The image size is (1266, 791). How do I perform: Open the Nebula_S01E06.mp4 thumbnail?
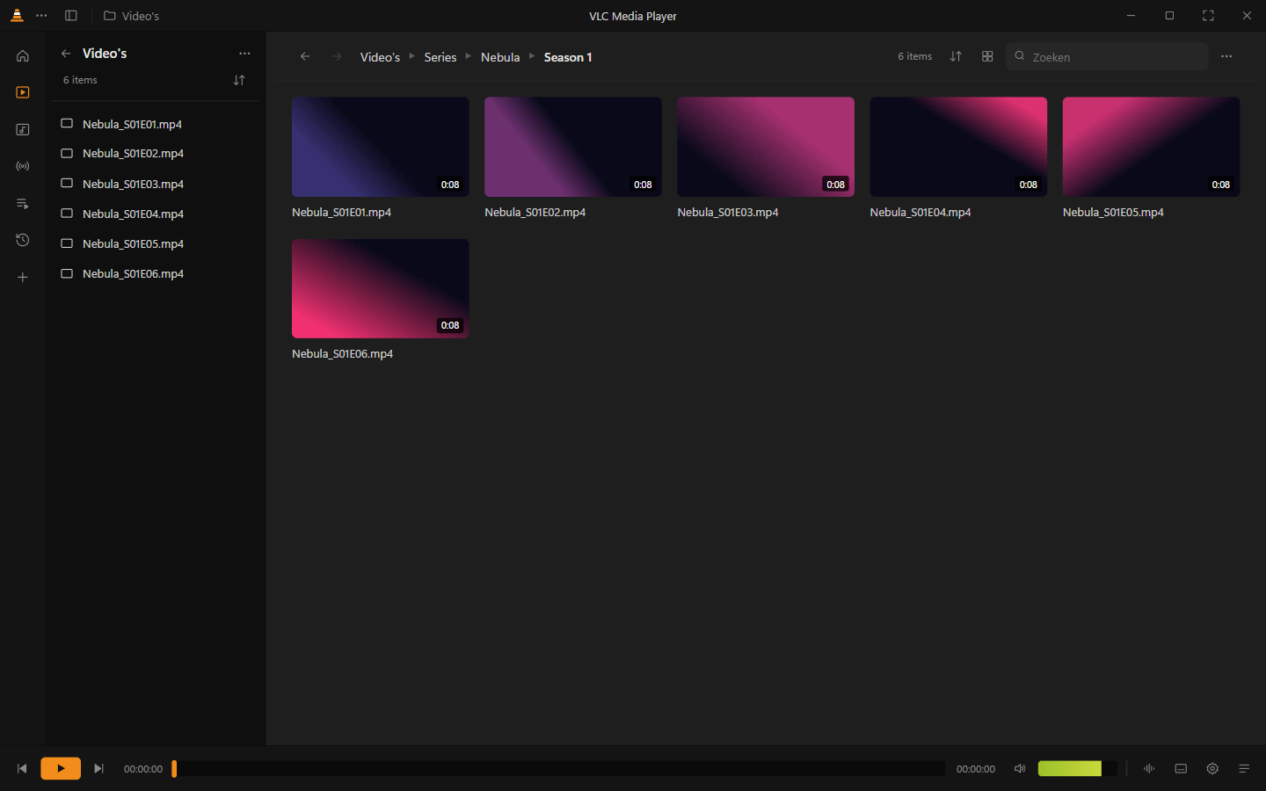pos(381,288)
